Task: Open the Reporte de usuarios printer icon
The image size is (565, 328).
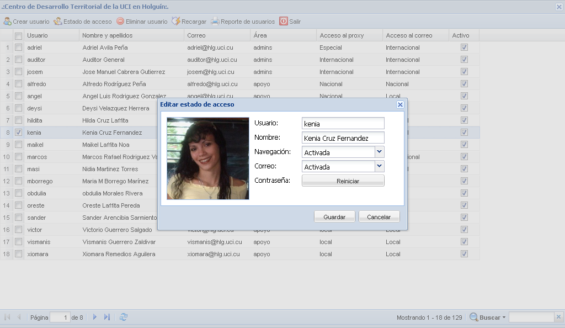Action: (x=215, y=22)
